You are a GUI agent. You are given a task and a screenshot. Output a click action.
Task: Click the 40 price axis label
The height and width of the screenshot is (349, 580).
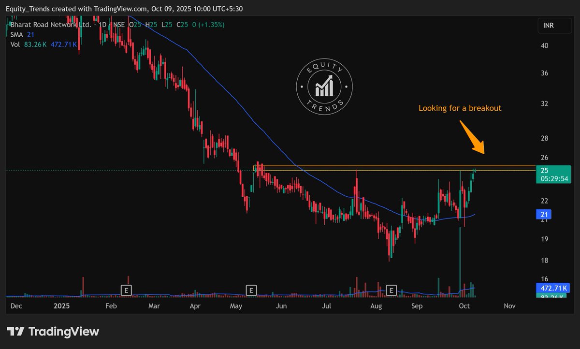point(544,46)
